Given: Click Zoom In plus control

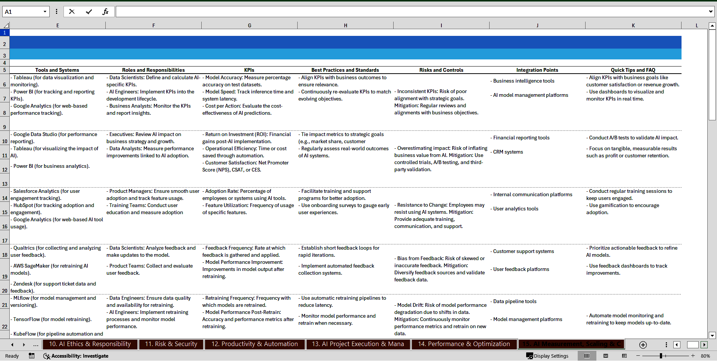Looking at the screenshot, I should point(693,356).
